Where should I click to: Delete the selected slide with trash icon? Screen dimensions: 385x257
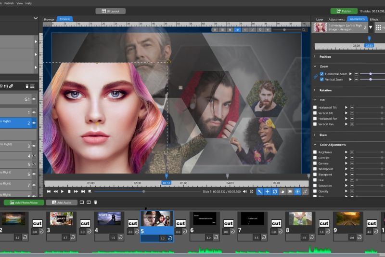click(95, 202)
